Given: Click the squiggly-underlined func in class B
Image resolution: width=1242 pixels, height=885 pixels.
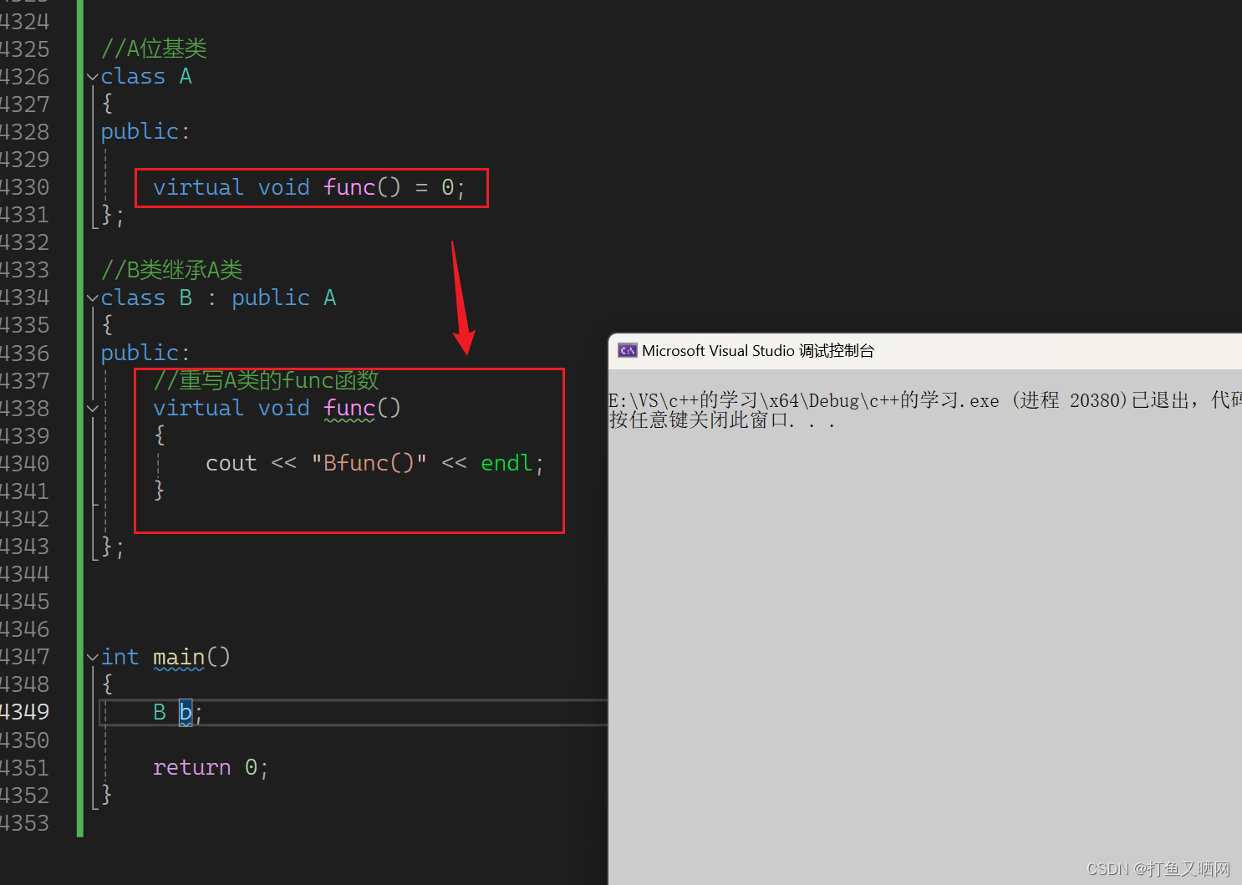Looking at the screenshot, I should (x=349, y=408).
